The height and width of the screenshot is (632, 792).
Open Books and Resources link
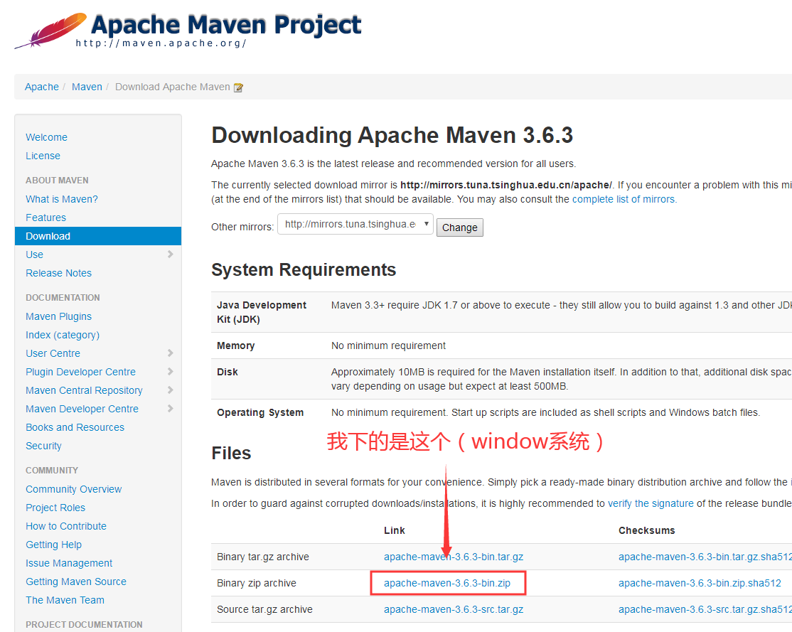click(75, 427)
